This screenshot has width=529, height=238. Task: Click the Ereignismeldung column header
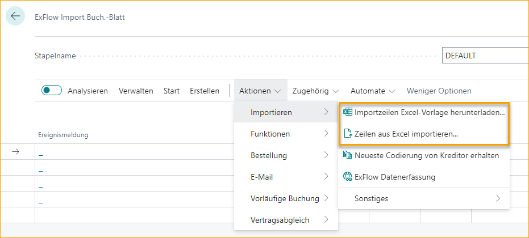tap(63, 135)
